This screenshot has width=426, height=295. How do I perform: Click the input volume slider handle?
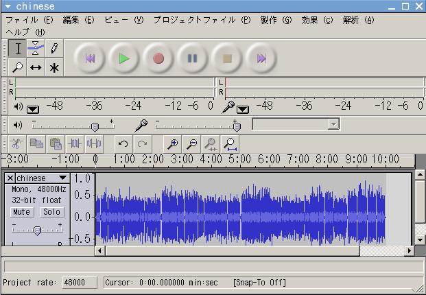coord(237,127)
